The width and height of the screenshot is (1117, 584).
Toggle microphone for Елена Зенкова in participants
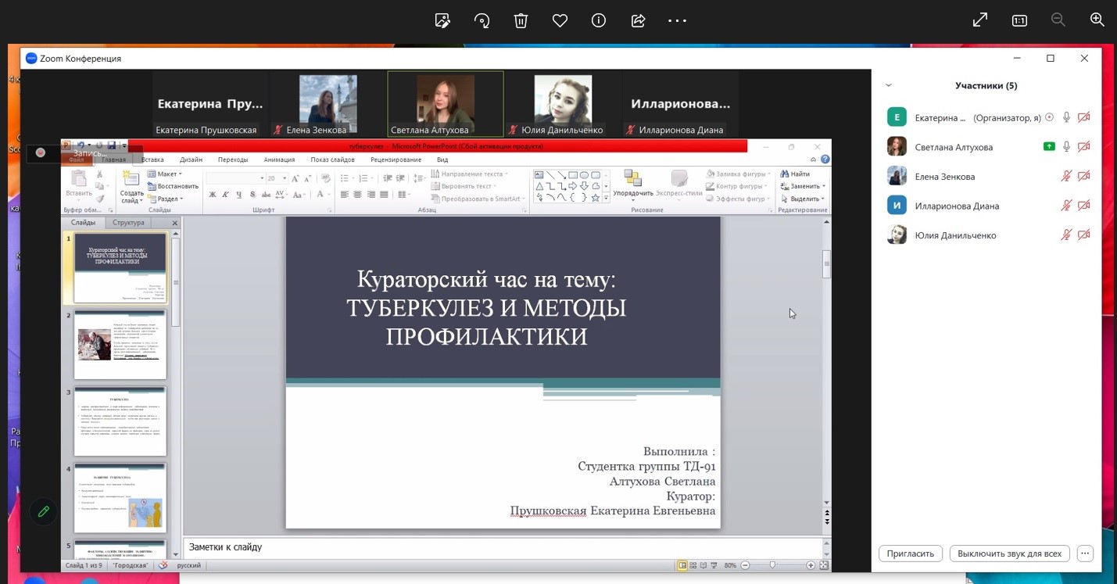(1066, 177)
